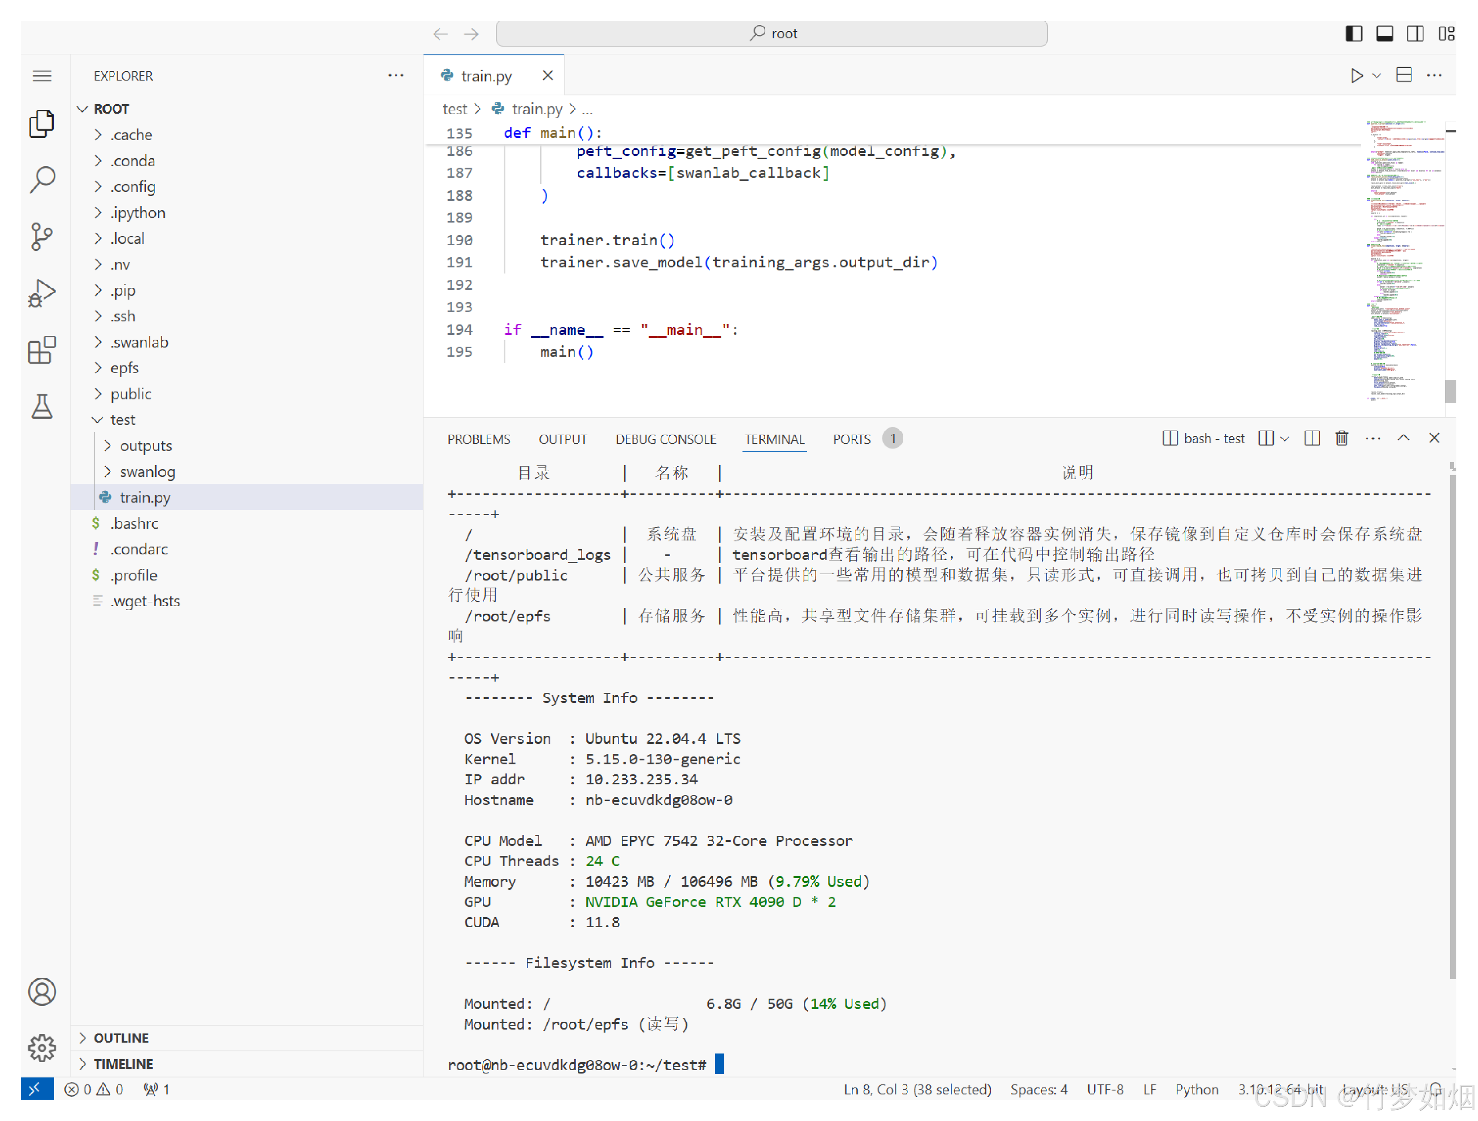Image resolution: width=1478 pixels, height=1121 pixels.
Task: Kill terminal with the trash icon
Action: click(x=1341, y=438)
